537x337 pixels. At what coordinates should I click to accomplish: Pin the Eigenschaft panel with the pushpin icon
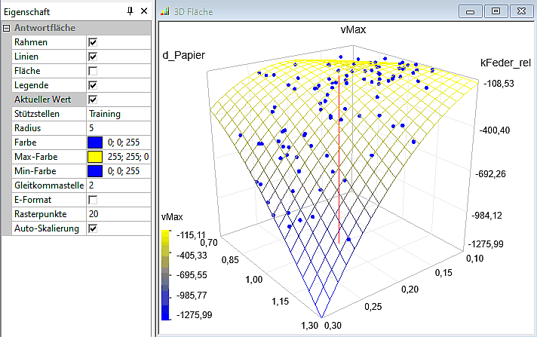coord(130,11)
